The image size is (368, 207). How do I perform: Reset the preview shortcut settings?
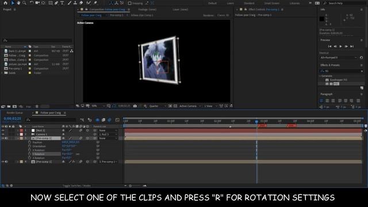tap(361, 57)
